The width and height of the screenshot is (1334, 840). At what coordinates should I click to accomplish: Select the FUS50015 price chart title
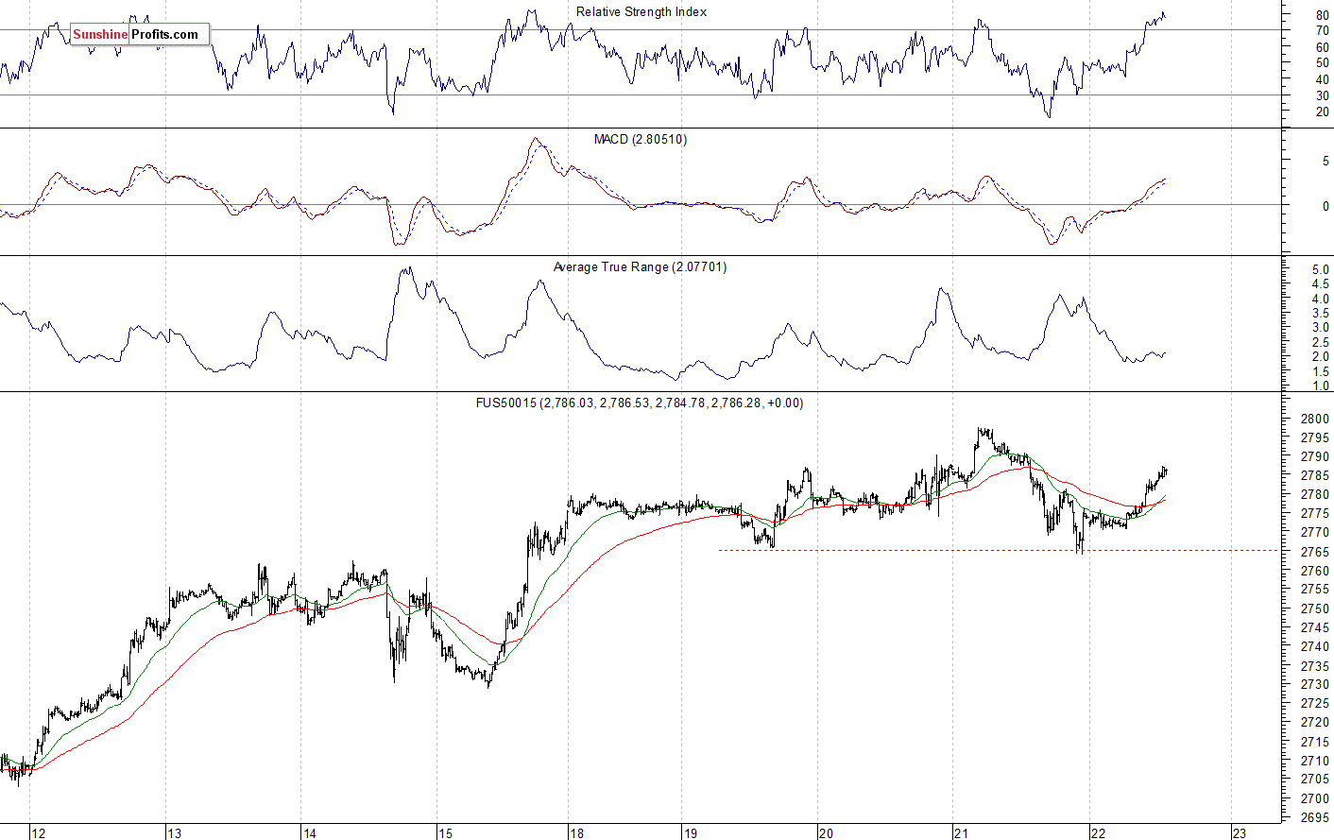tap(640, 403)
